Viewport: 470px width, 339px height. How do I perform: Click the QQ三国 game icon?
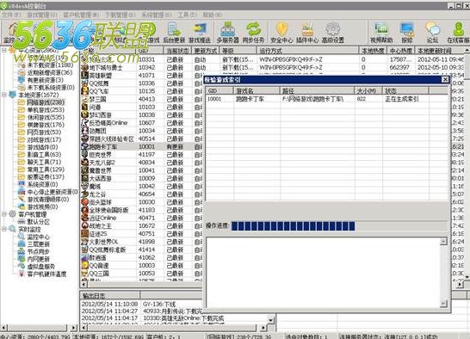(x=85, y=274)
